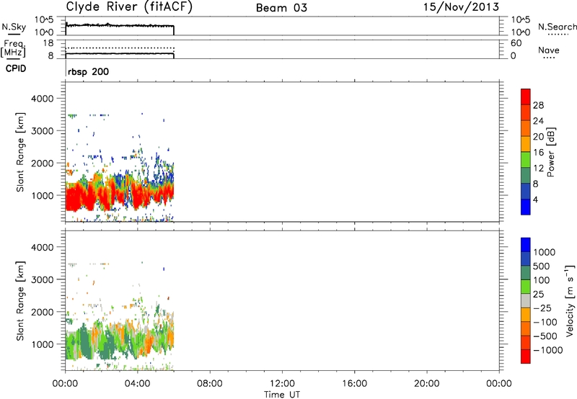Click the 4 dB power scale value
This screenshot has width=577, height=399.
tap(536, 199)
